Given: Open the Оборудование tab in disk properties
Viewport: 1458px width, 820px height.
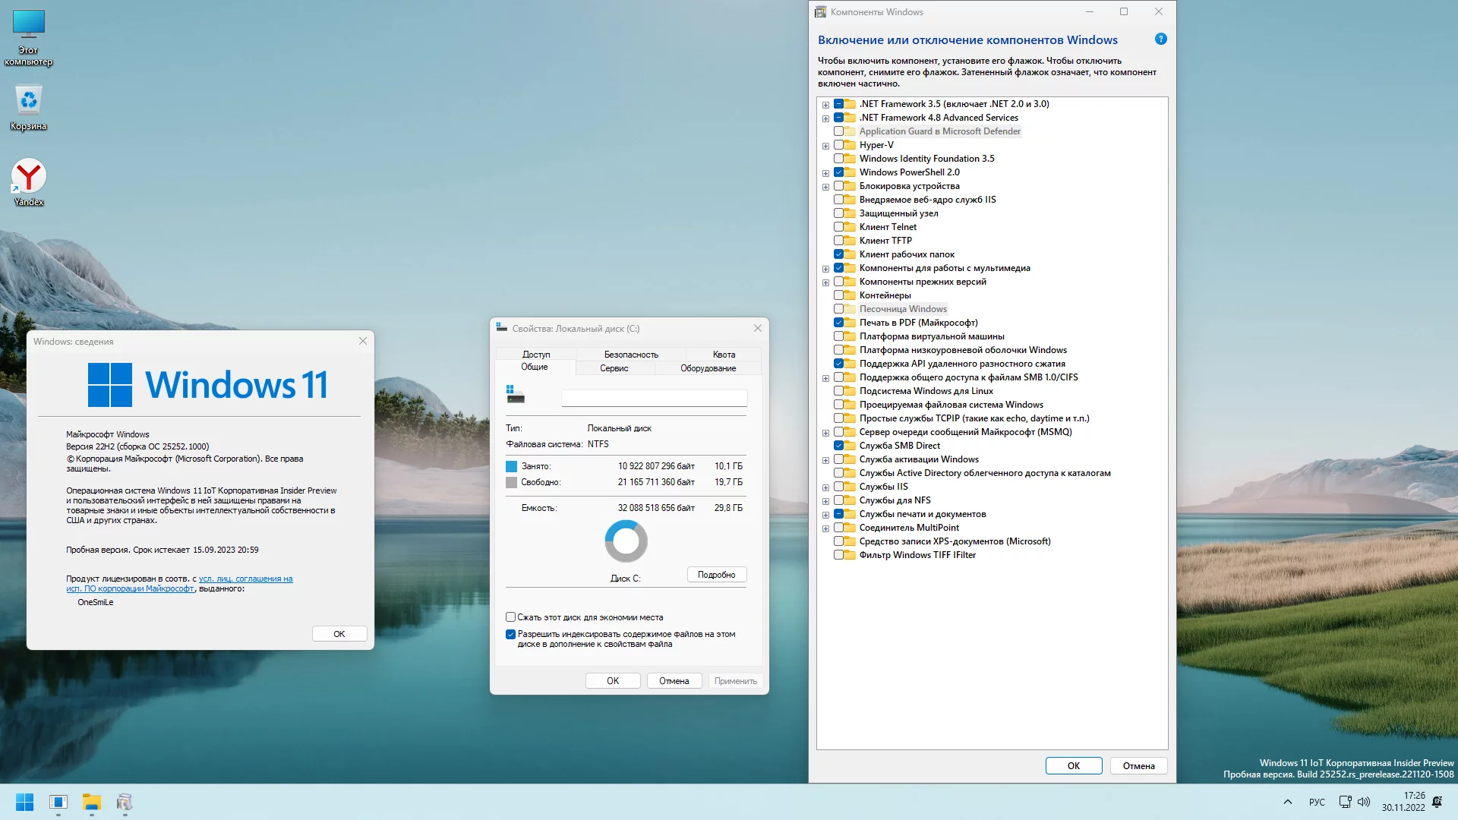Looking at the screenshot, I should pos(708,368).
